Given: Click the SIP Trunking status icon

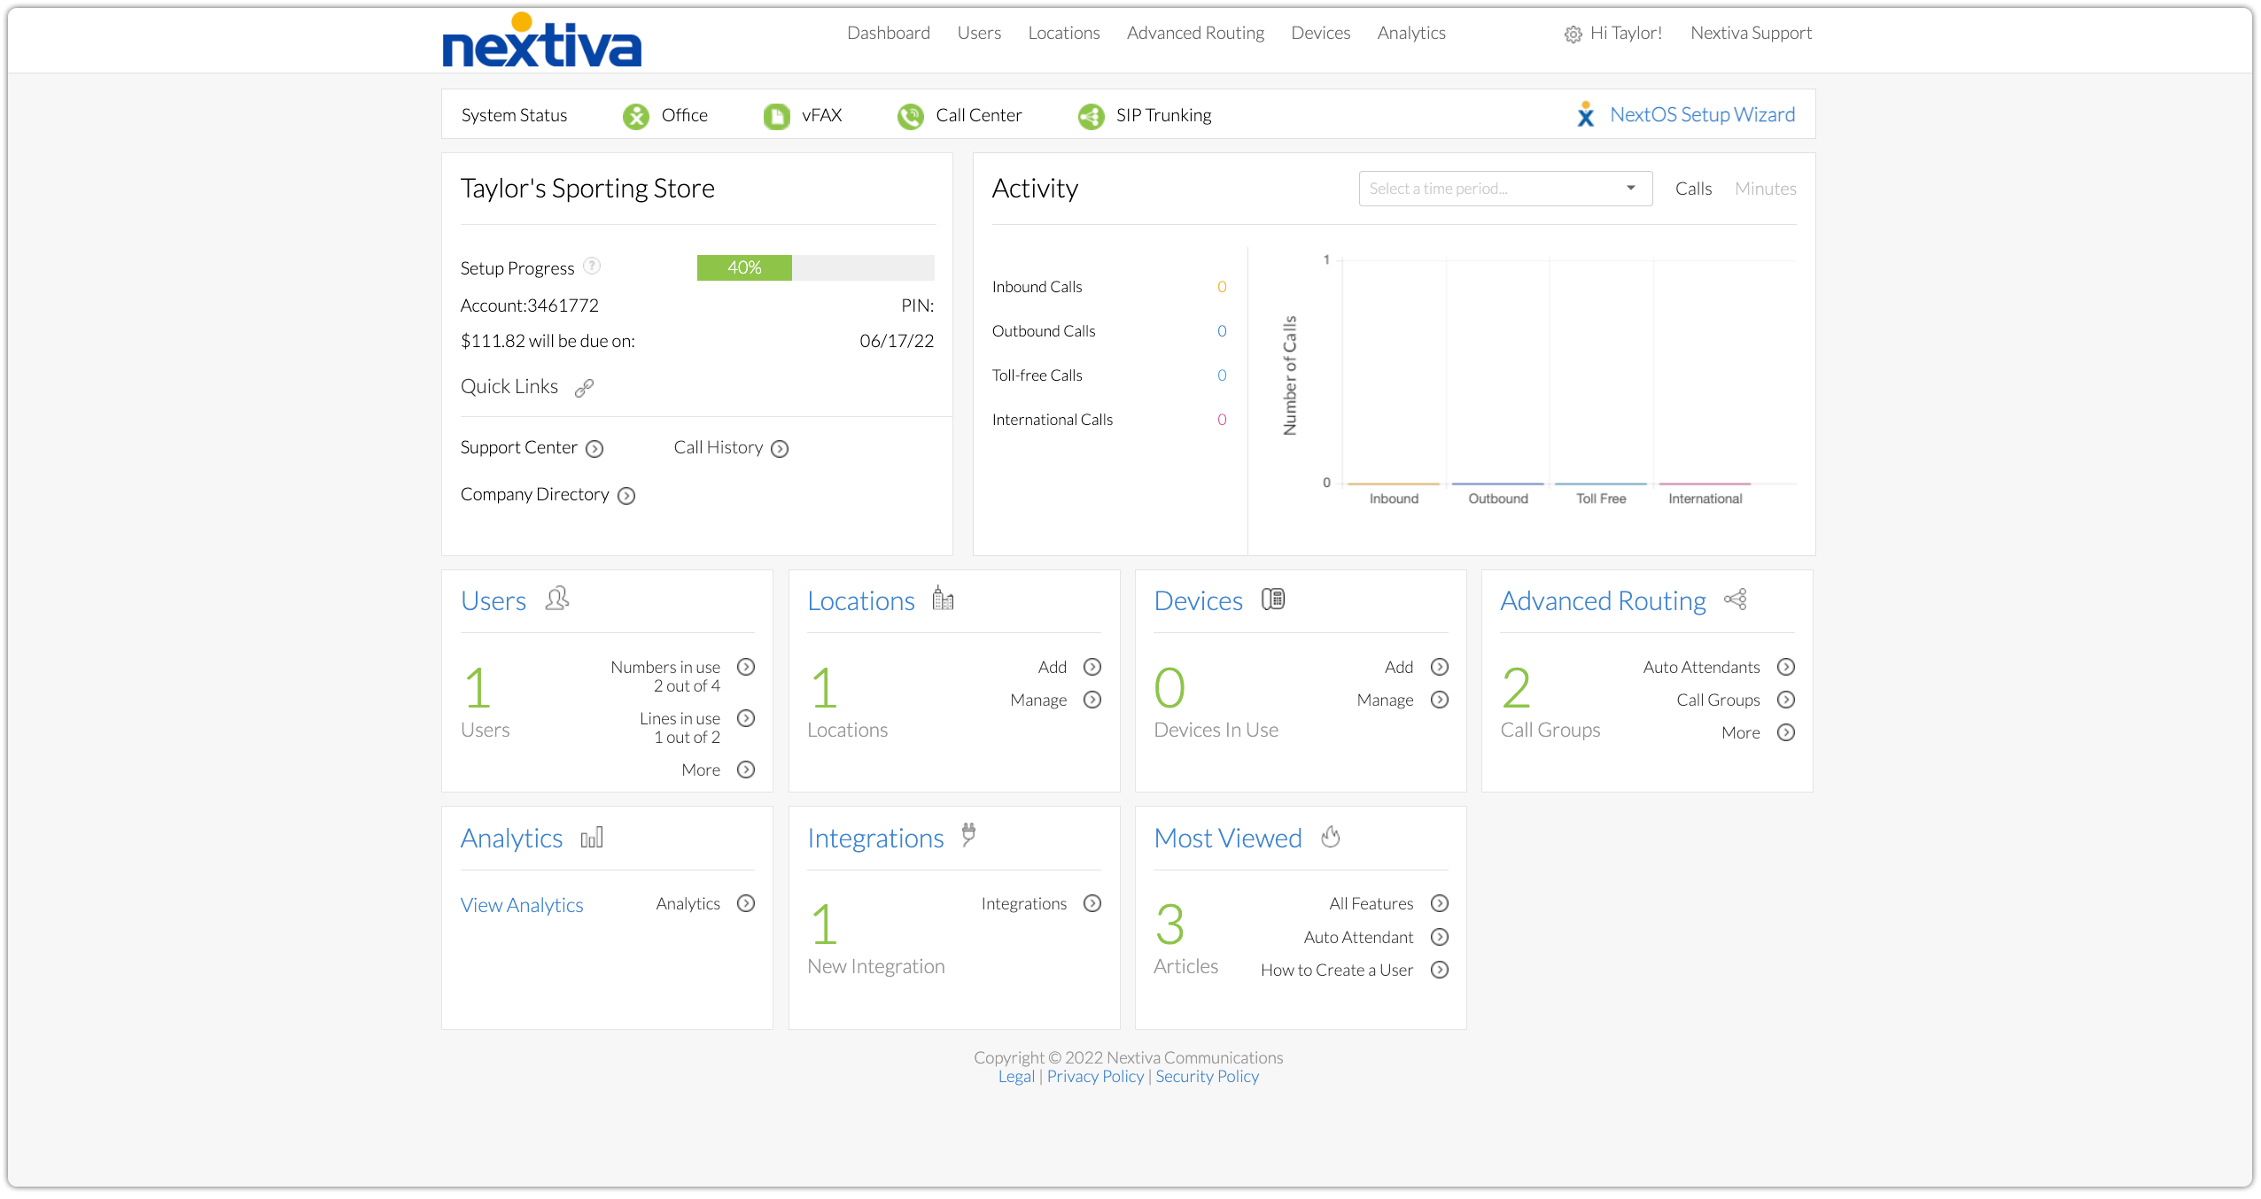Looking at the screenshot, I should [1092, 116].
